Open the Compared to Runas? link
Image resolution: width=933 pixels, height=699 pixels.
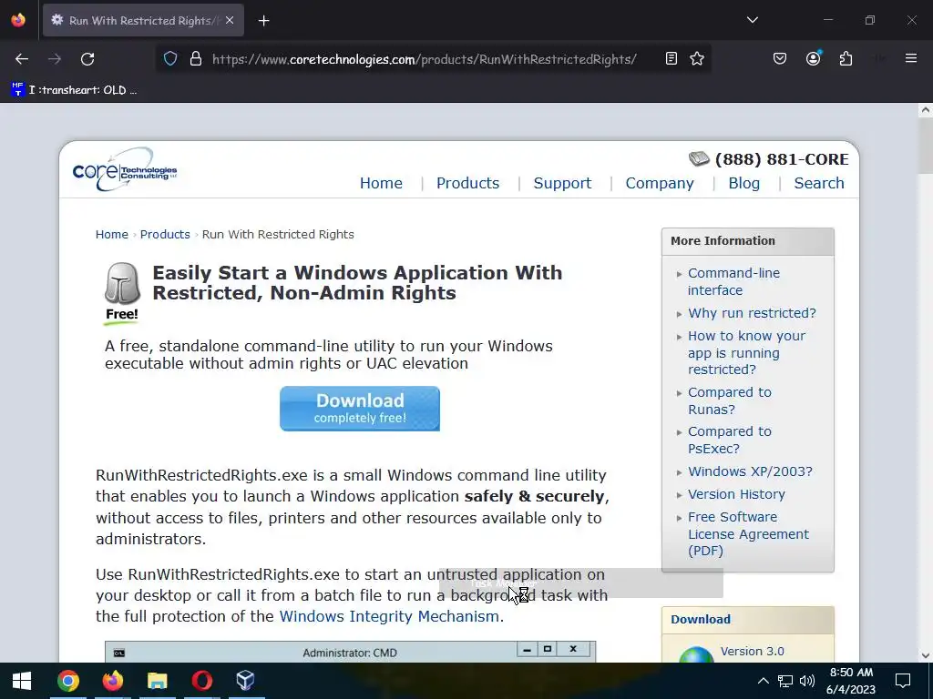click(x=730, y=400)
